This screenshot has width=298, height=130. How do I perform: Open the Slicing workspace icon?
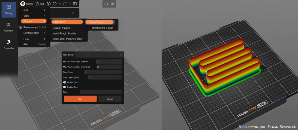[9, 10]
